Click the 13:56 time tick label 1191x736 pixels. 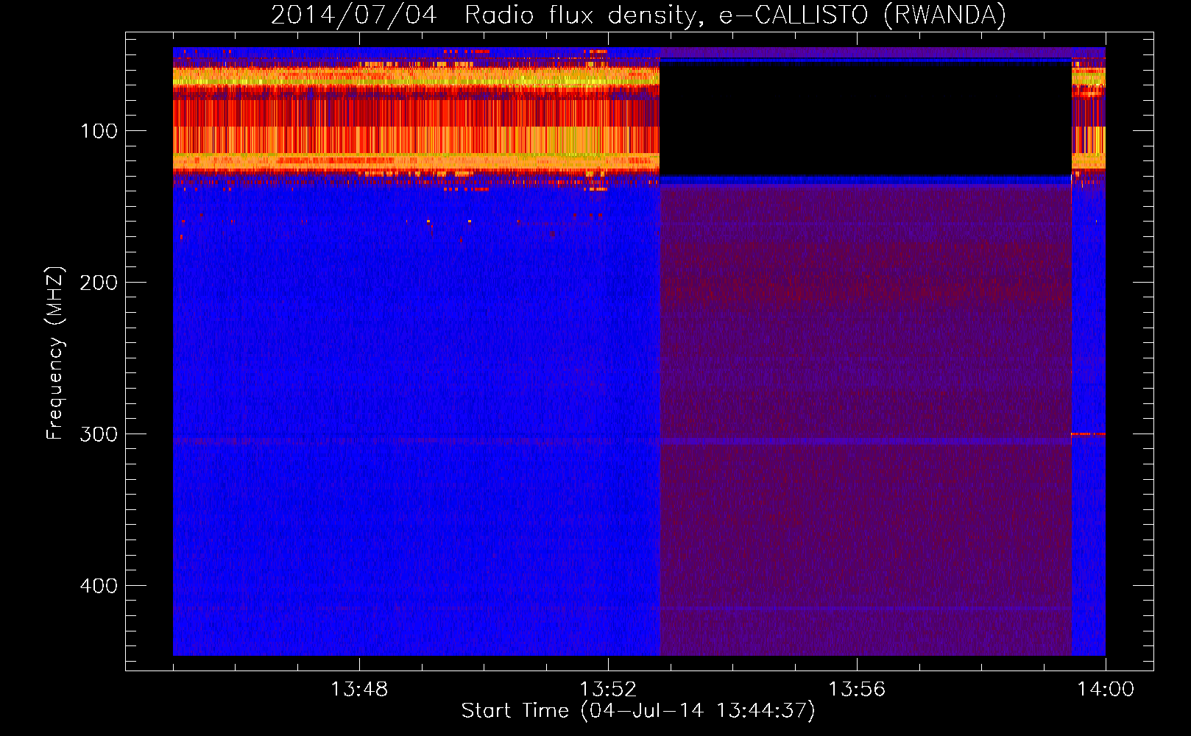(x=857, y=690)
